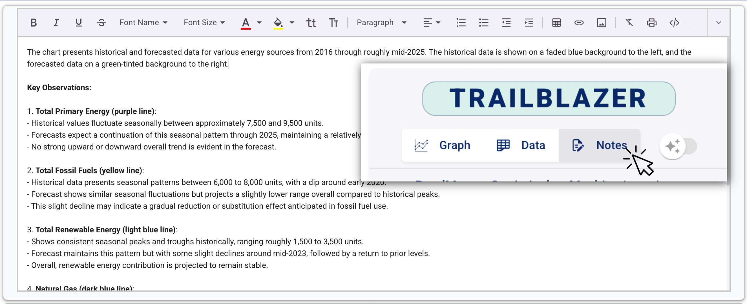Insert an image

[602, 22]
